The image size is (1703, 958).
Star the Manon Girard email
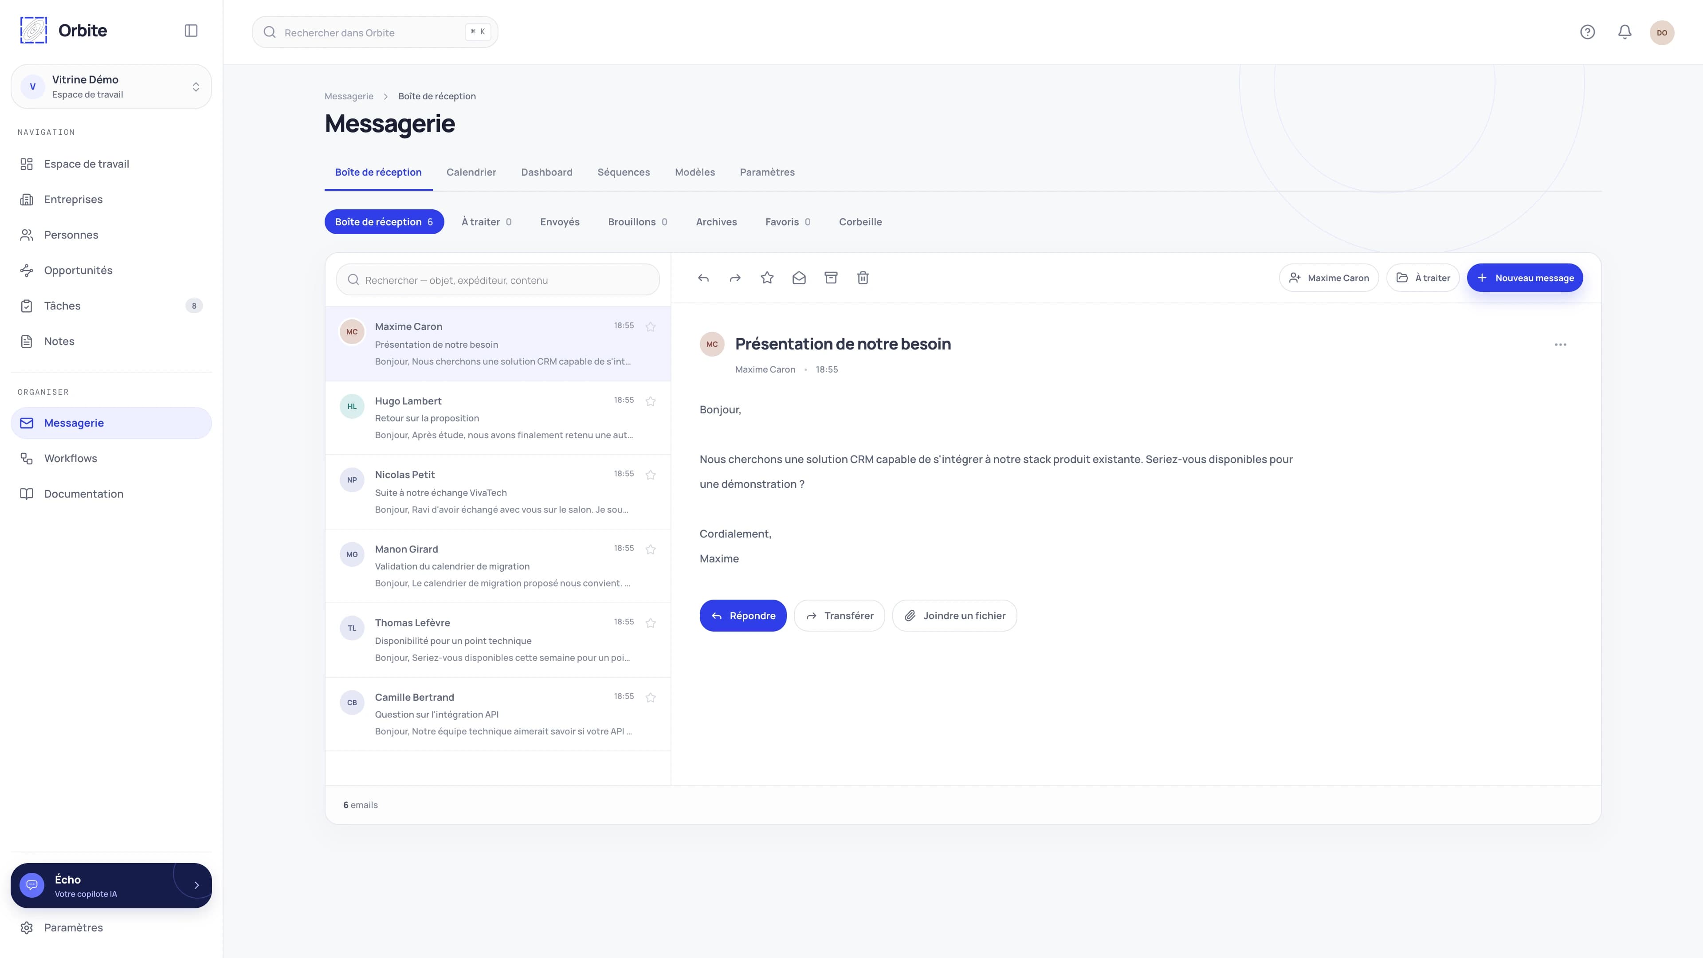651,550
